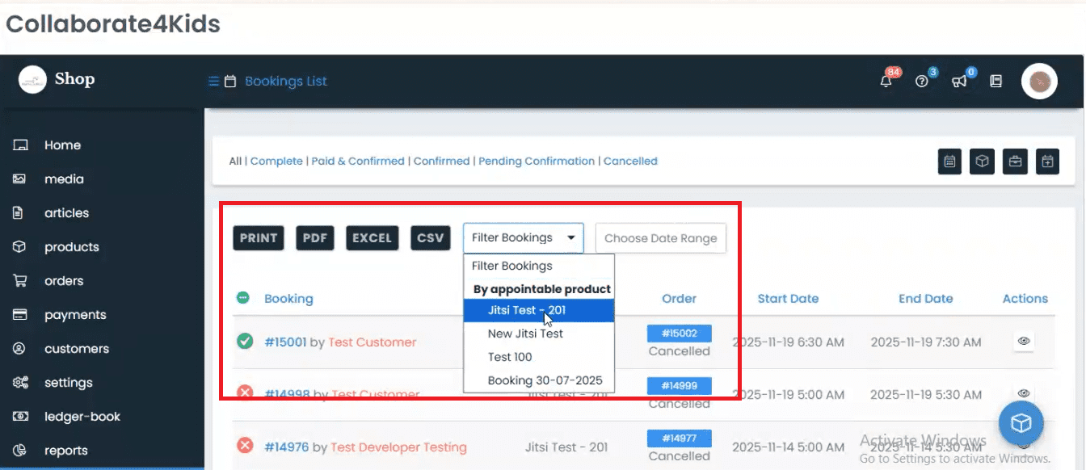
Task: View booking #15001 details eye icon
Action: point(1023,342)
